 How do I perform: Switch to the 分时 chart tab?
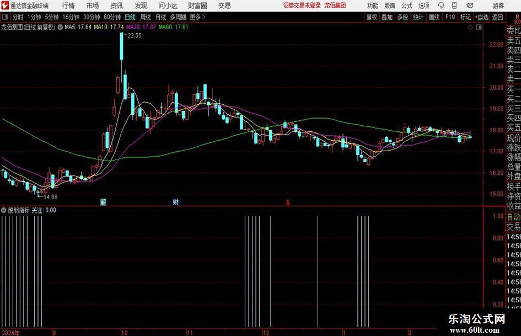(18, 17)
